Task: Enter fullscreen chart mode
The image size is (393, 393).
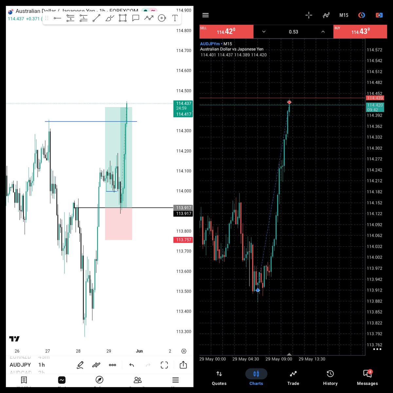Action: click(x=164, y=365)
